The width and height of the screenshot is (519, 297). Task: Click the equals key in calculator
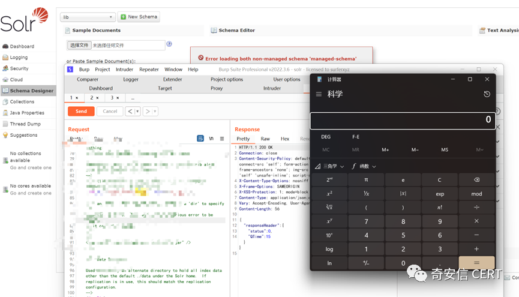[476, 263]
